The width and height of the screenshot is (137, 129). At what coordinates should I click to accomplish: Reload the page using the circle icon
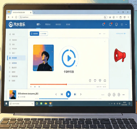[x=16, y=17]
